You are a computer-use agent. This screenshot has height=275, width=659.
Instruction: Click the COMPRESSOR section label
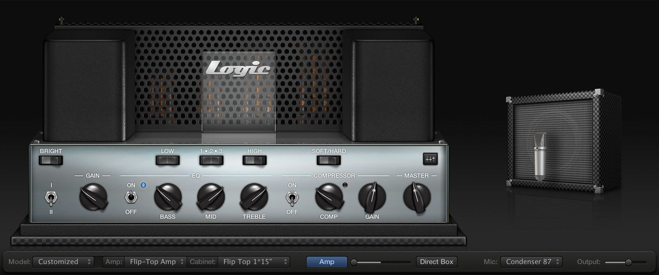coord(334,176)
